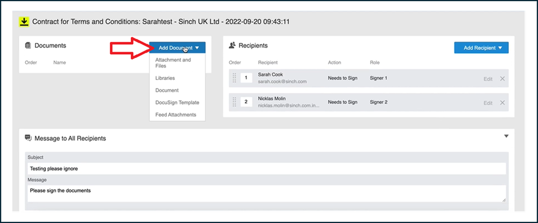
Task: Choose Libraries from the Add Document menu
Action: [165, 78]
